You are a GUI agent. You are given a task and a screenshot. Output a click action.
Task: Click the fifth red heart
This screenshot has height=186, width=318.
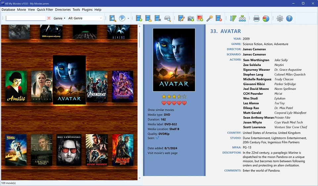coord(184,103)
